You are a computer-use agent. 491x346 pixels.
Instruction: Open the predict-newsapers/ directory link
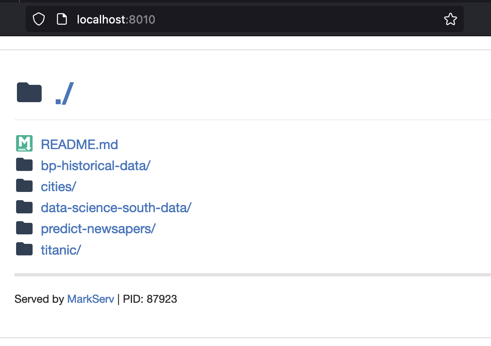pos(98,229)
